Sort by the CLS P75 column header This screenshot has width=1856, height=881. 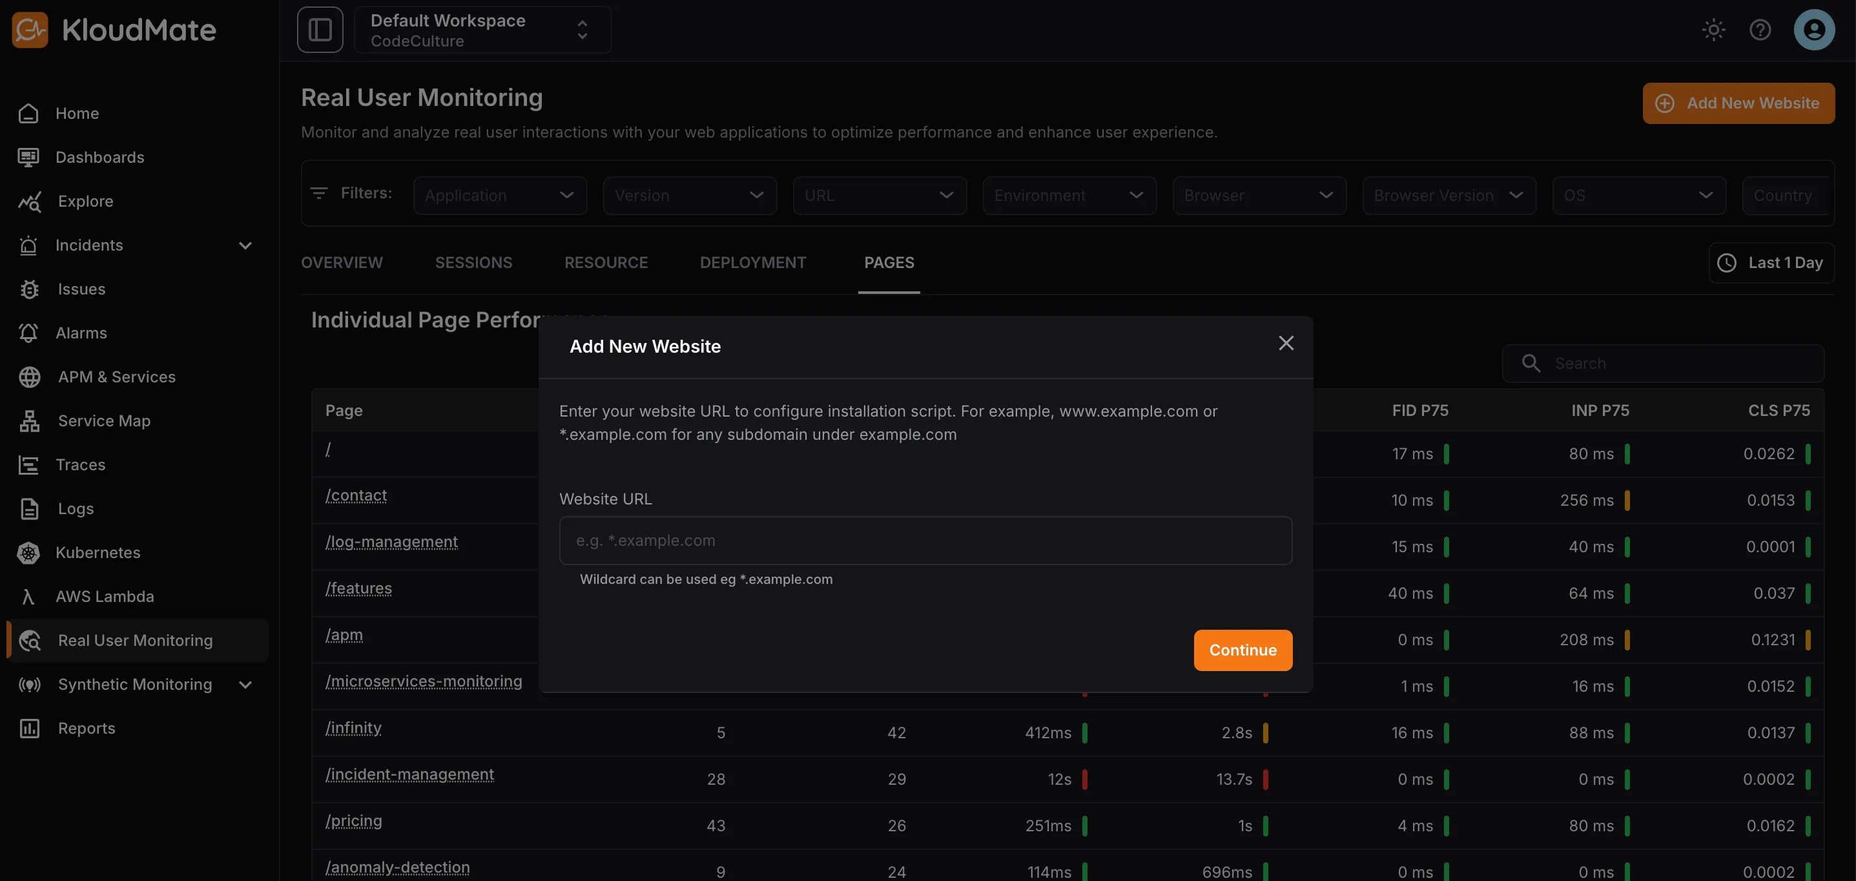(1779, 411)
